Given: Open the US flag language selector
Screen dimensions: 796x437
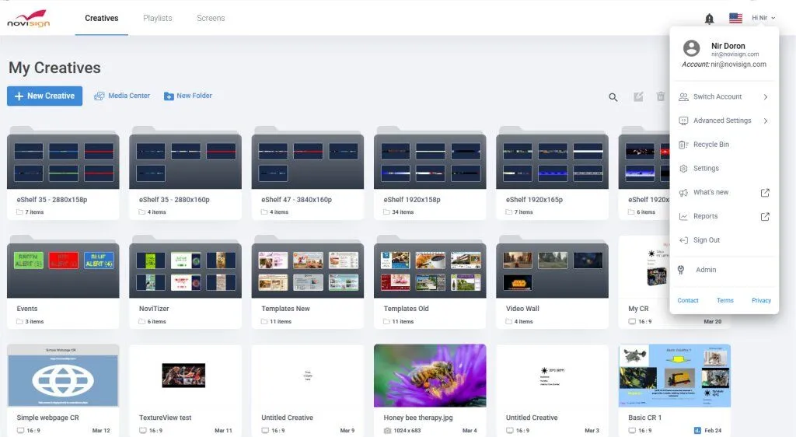Looking at the screenshot, I should click(x=735, y=18).
